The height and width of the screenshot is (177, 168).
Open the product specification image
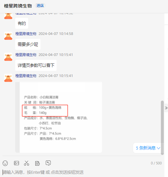(x=59, y=117)
